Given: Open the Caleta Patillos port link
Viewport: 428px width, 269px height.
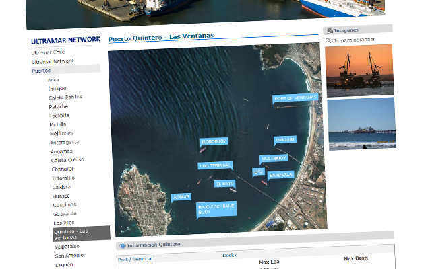Looking at the screenshot, I should pos(65,97).
